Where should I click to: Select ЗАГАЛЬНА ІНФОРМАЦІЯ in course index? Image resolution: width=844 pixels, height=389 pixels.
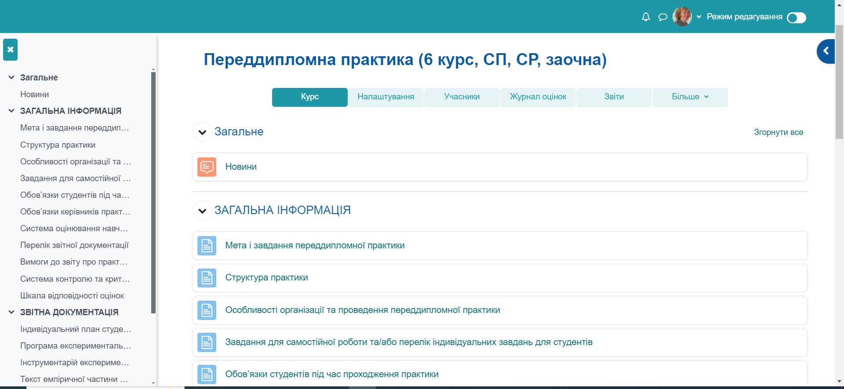[x=71, y=111]
